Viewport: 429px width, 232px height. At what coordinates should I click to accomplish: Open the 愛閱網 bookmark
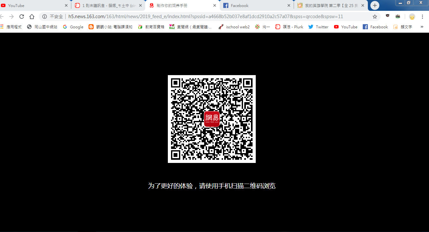(191, 27)
